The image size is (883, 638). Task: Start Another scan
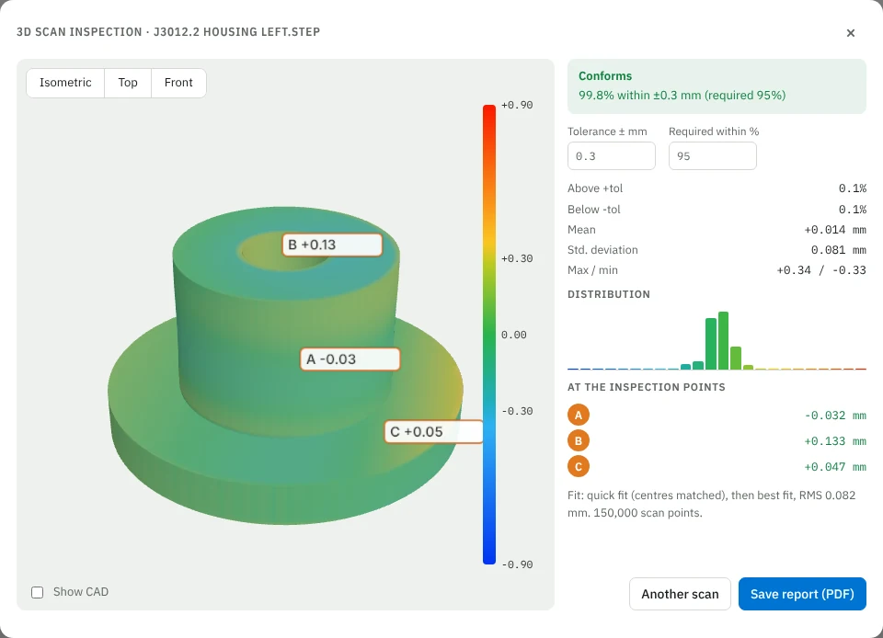(x=680, y=594)
